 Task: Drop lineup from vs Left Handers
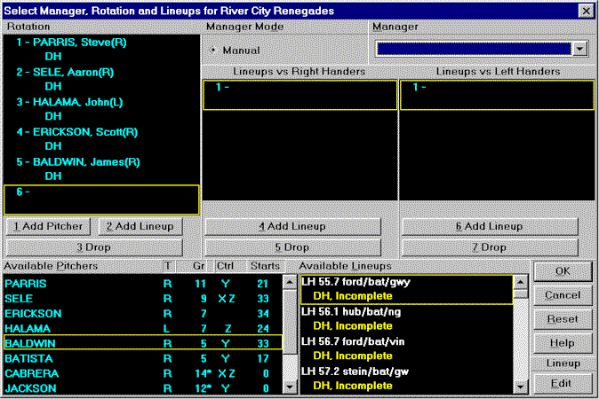pos(489,246)
